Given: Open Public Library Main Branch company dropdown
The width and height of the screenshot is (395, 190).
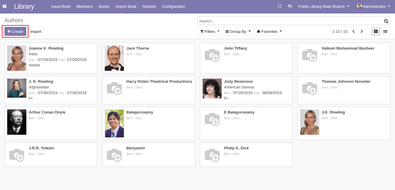Looking at the screenshot, I should (324, 6).
